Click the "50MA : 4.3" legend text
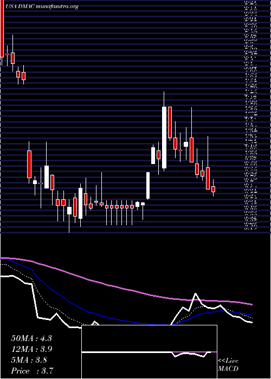This screenshot has height=379, width=271. click(x=31, y=338)
